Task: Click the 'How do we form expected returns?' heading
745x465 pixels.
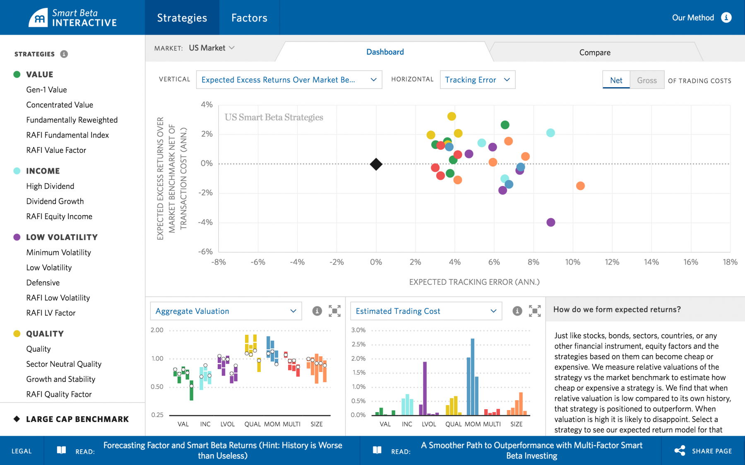Action: coord(617,310)
